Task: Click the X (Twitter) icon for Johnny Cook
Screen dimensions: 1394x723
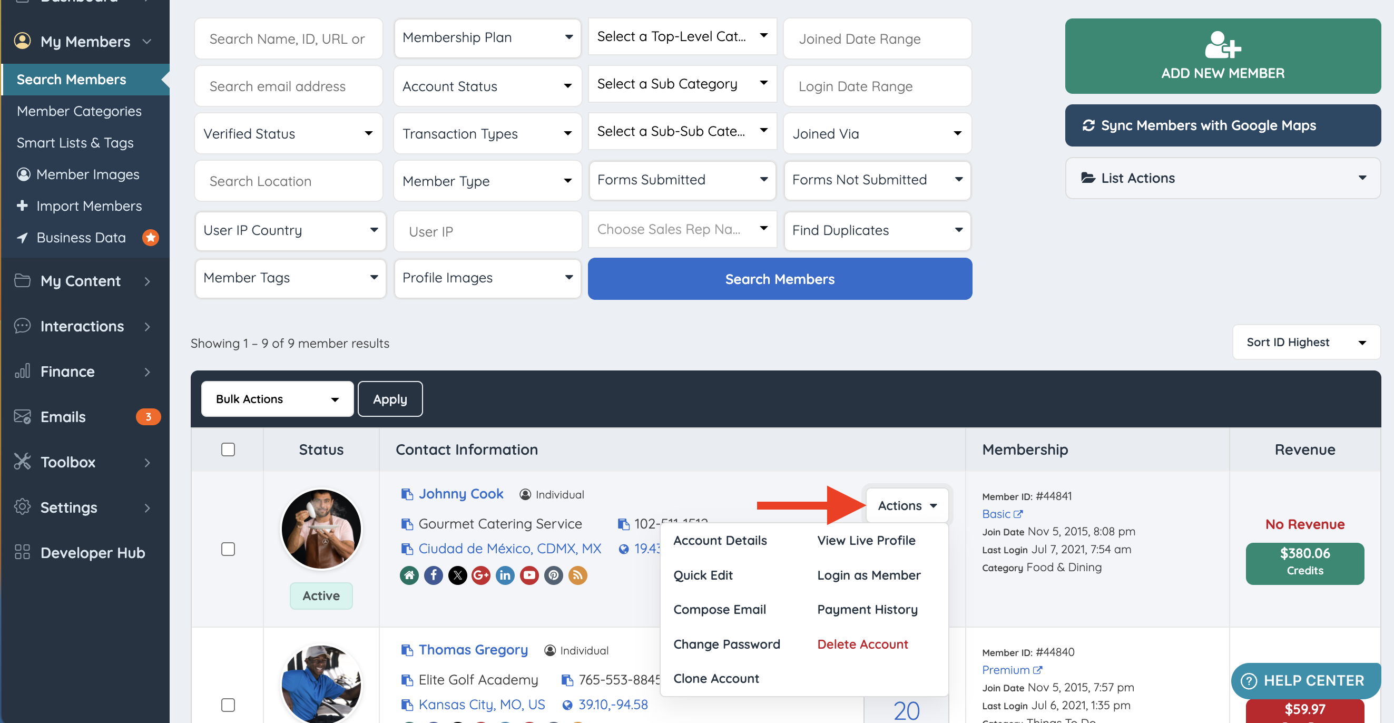Action: [457, 575]
